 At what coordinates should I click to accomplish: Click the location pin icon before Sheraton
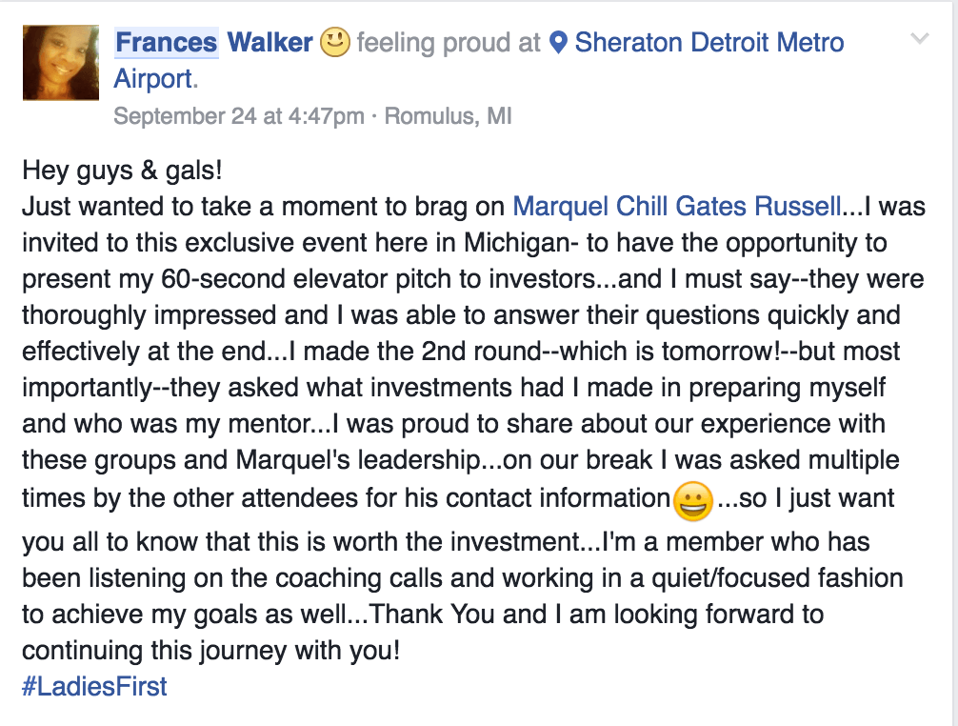(x=559, y=43)
